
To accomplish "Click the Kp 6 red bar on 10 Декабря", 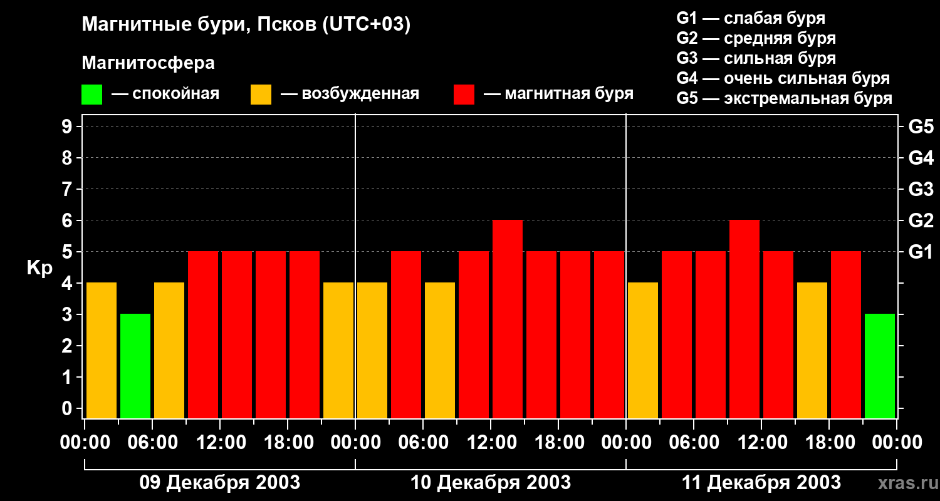I will coord(508,319).
